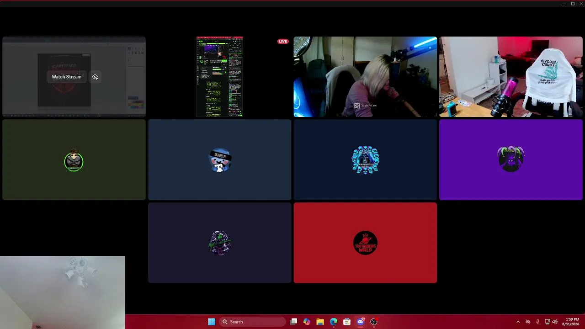Screen dimensions: 585x329
Task: Select the green hooded-figure avatar participant
Action: pos(220,243)
